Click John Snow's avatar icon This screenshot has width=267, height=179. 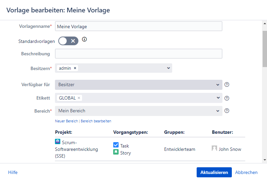214,148
